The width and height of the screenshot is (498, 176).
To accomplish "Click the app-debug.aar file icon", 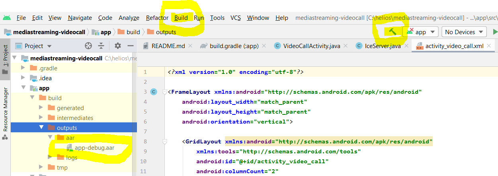I will tap(70, 148).
